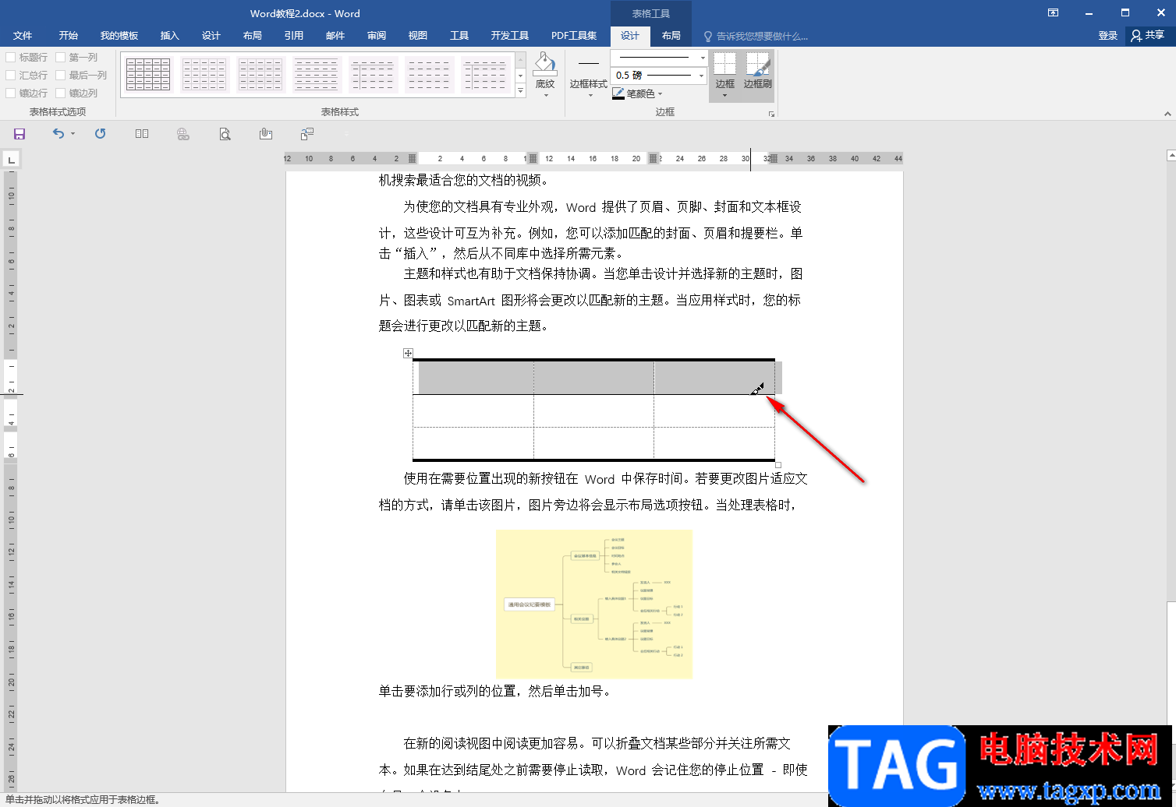The height and width of the screenshot is (807, 1176).
Task: Click the ribbon display options icon in title bar
Action: (x=1053, y=12)
